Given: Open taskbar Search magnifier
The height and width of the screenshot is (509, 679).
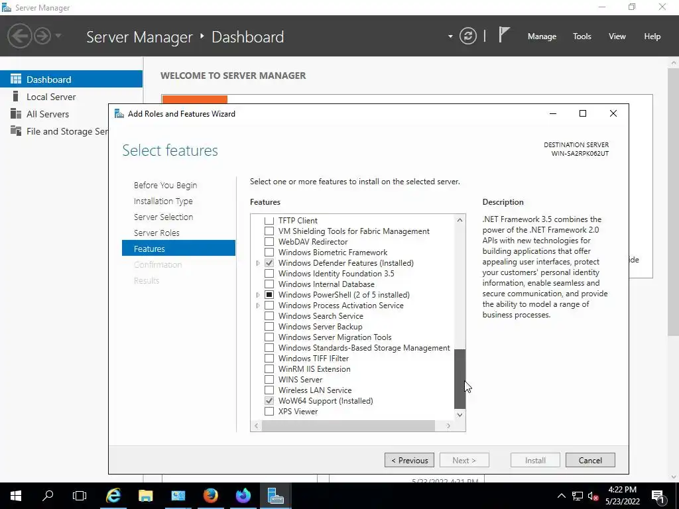Looking at the screenshot, I should click(48, 496).
